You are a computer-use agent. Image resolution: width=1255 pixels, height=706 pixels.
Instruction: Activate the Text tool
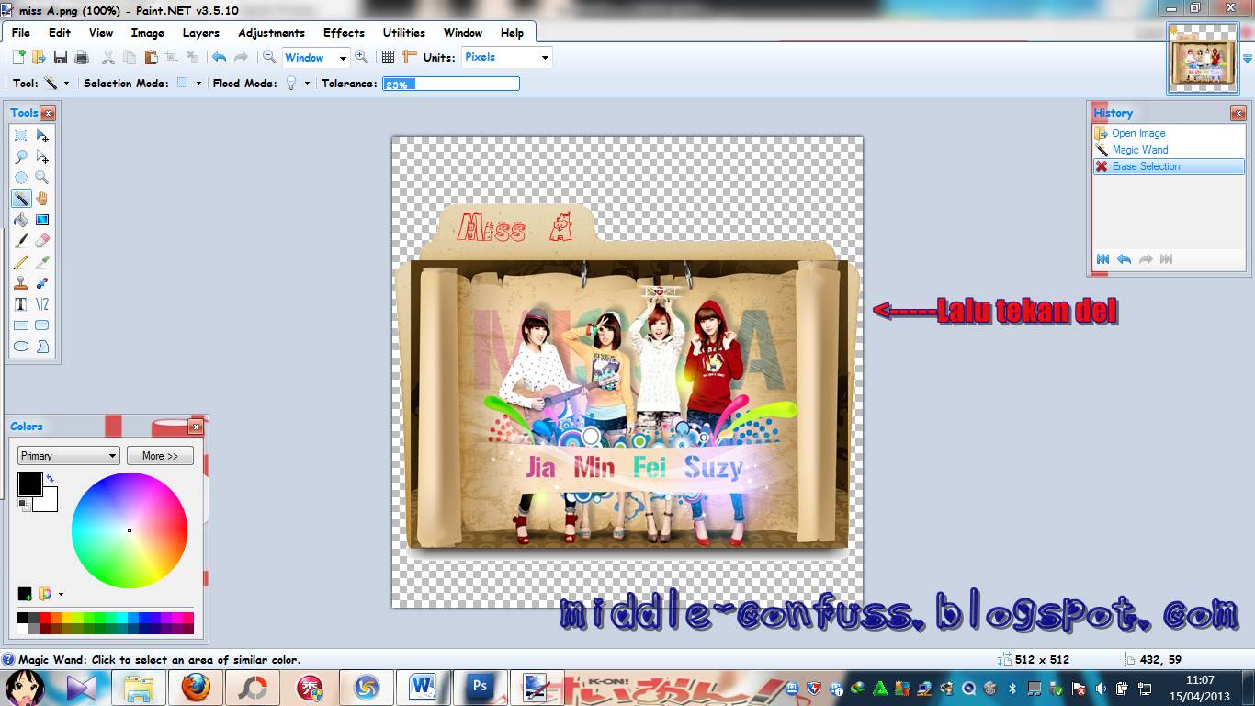[20, 304]
